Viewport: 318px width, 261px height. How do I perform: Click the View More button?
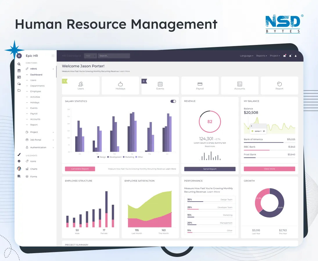coord(269,169)
